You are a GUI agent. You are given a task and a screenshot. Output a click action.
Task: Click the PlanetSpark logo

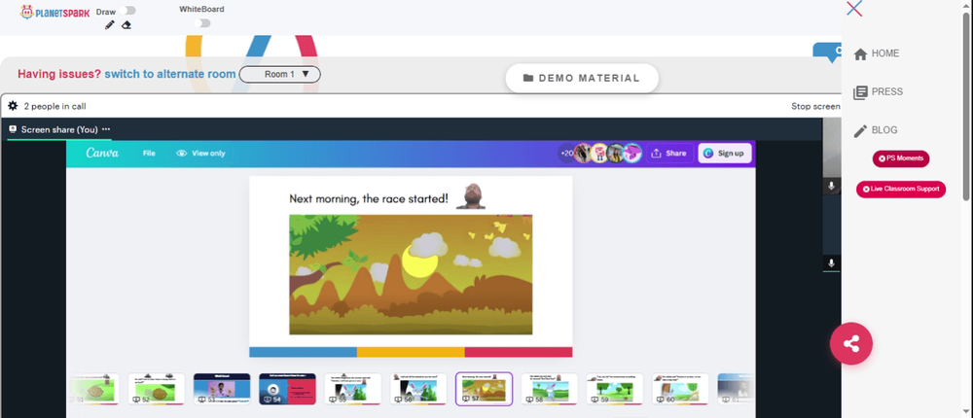click(54, 12)
